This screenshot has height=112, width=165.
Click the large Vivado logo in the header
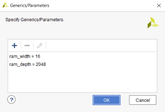click(x=153, y=23)
